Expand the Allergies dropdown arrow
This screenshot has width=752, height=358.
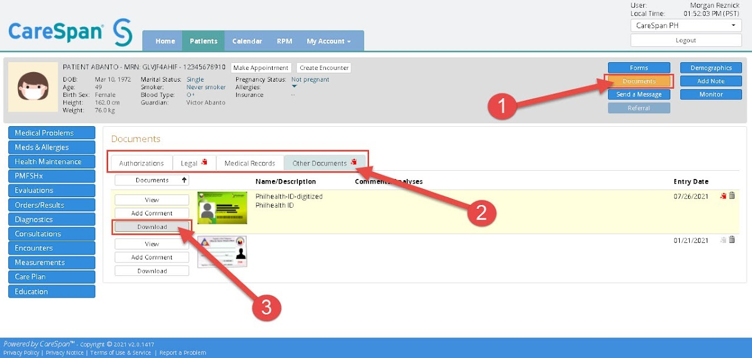[x=294, y=87]
